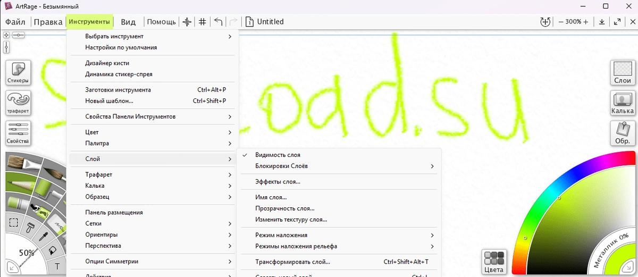Expand the Палитра submenu
This screenshot has width=638, height=277.
point(152,144)
